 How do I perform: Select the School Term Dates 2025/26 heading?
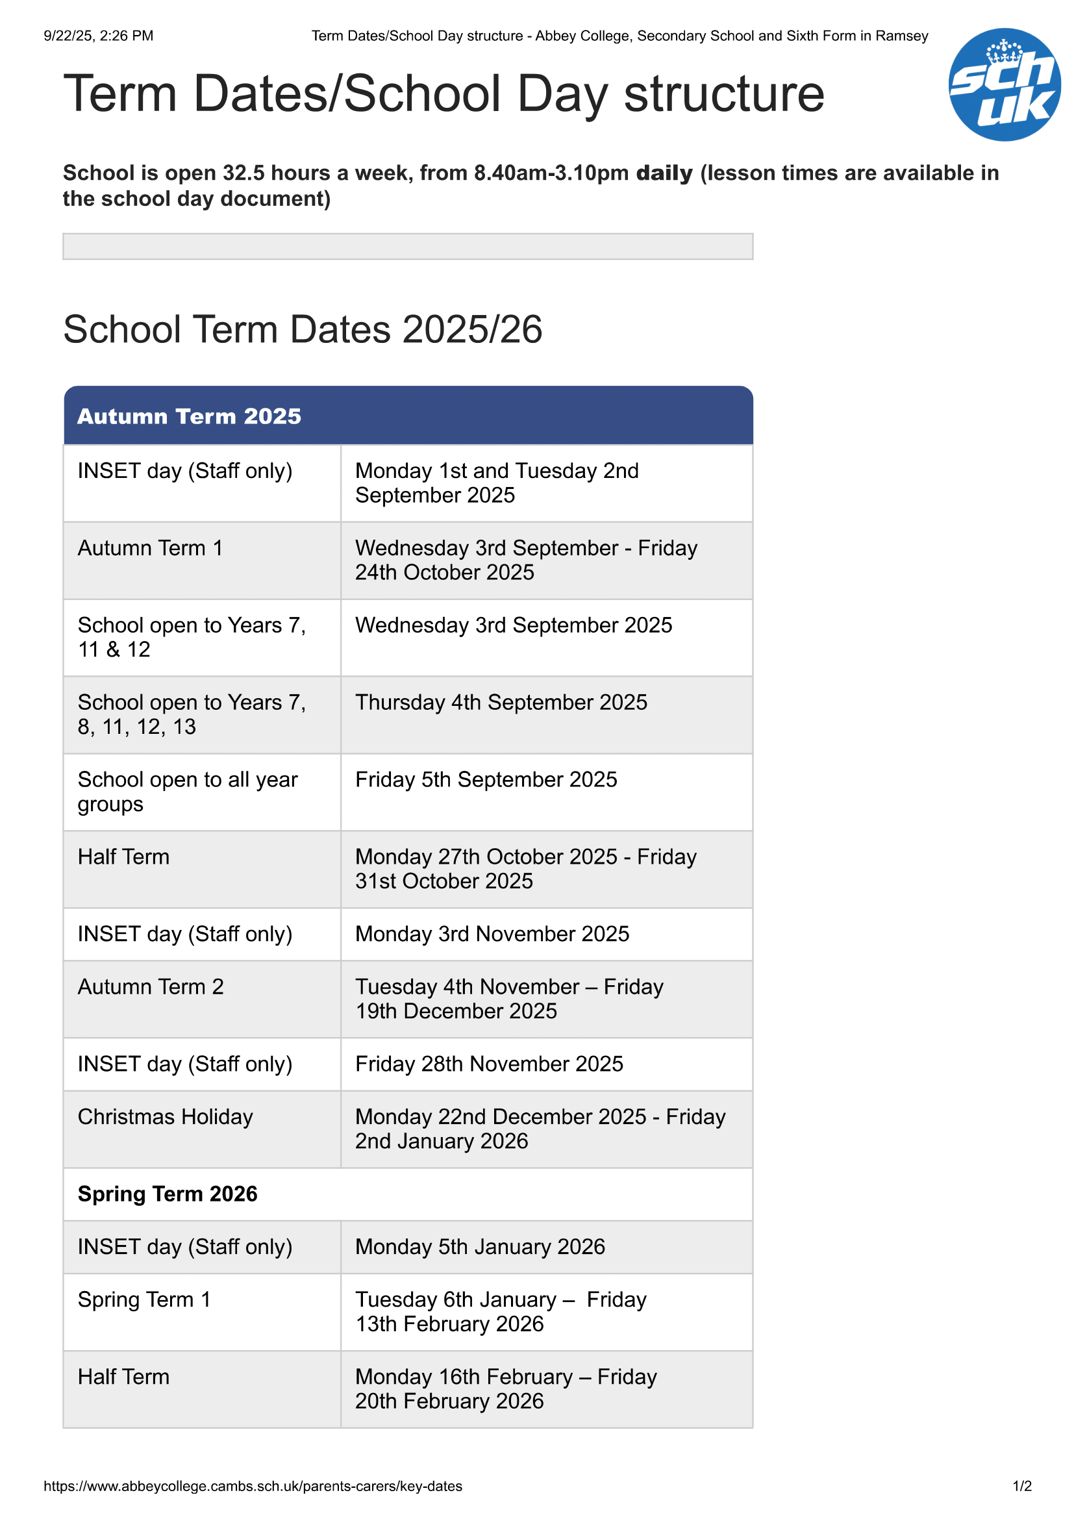click(302, 329)
